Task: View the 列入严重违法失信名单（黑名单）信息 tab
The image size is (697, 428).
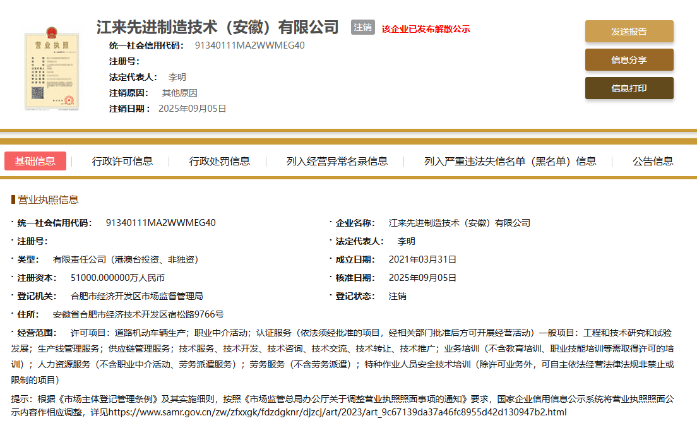Action: pyautogui.click(x=510, y=161)
